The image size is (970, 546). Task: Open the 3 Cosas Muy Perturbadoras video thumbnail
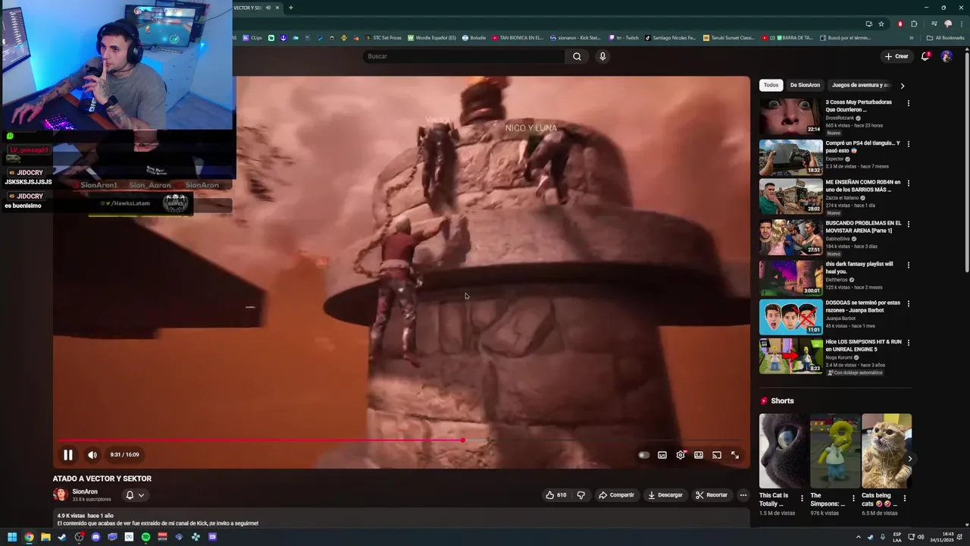coord(790,117)
